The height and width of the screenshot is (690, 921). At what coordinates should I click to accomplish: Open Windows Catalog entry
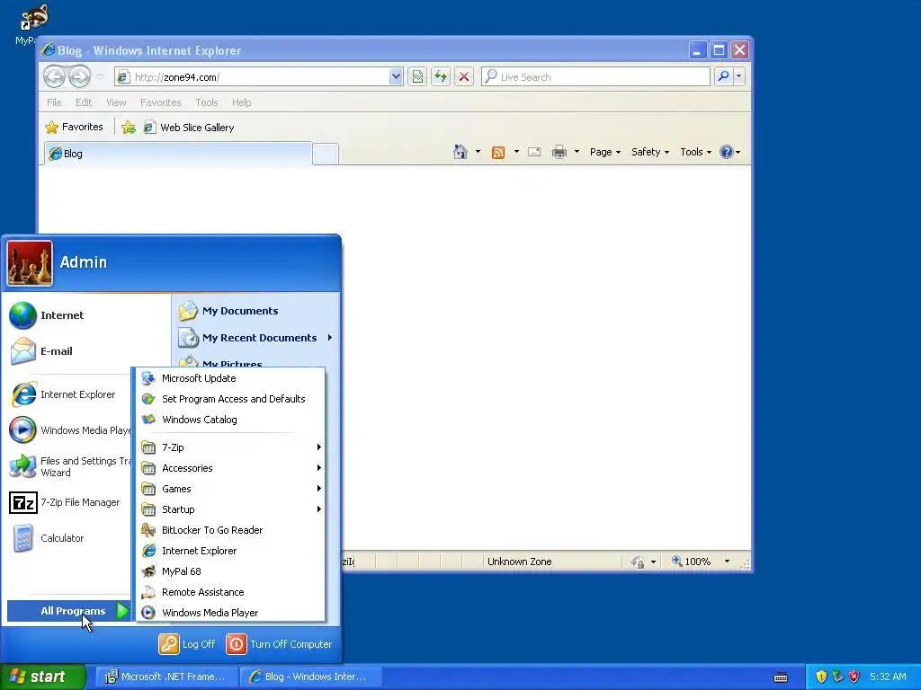[x=230, y=420]
